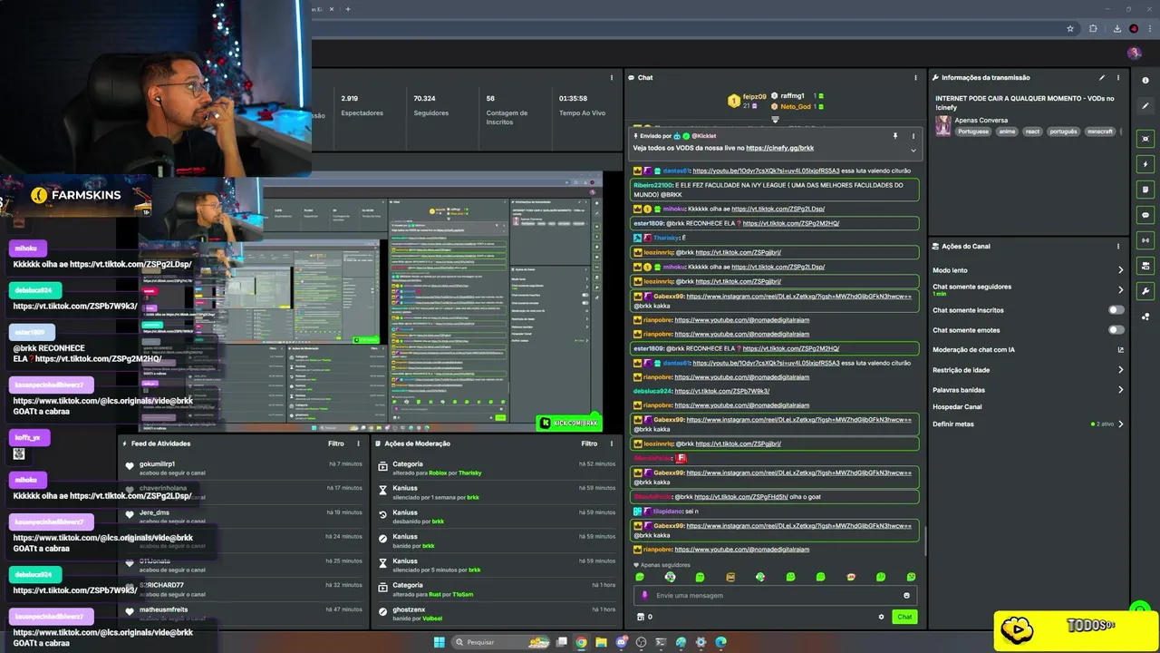Bookmark page with star icon in Chrome

click(1070, 29)
